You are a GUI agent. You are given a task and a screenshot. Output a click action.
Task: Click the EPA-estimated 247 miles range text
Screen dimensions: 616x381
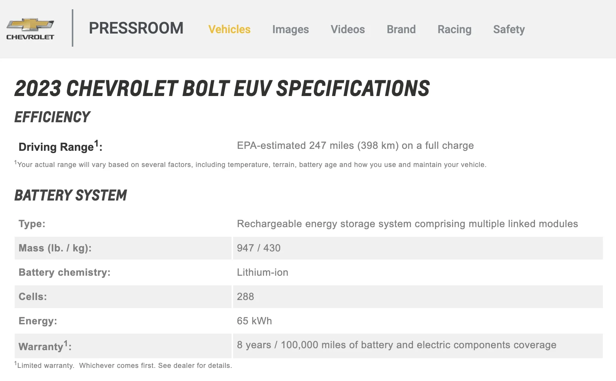pyautogui.click(x=355, y=145)
